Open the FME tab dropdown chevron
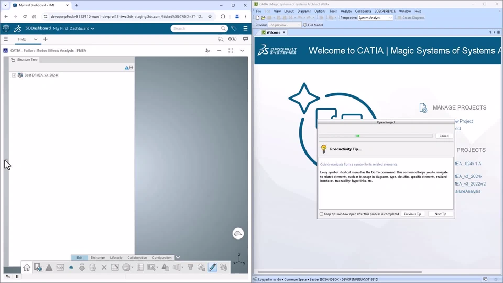The image size is (503, 283). 35,39
